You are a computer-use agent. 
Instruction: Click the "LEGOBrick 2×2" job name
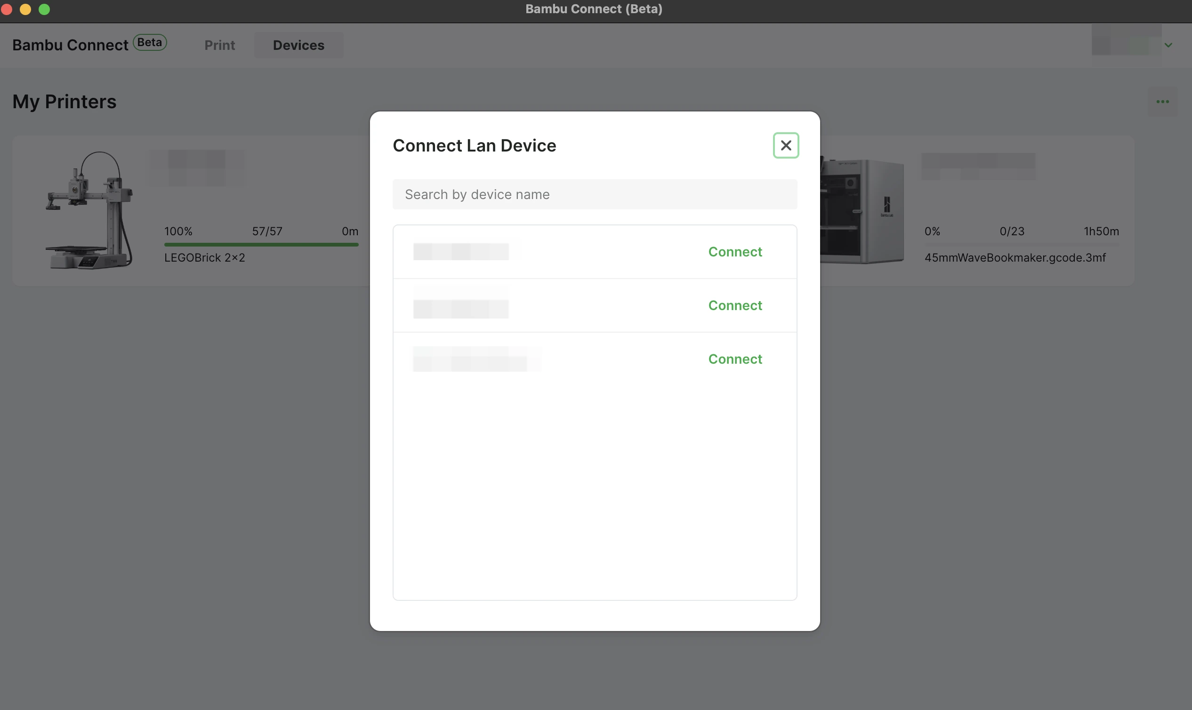pyautogui.click(x=204, y=257)
